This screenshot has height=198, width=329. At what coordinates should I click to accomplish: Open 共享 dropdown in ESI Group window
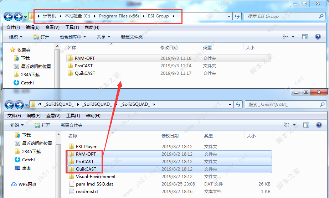(103, 37)
